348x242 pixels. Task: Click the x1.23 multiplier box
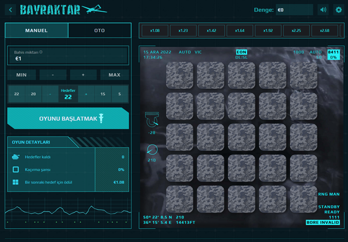[183, 31]
